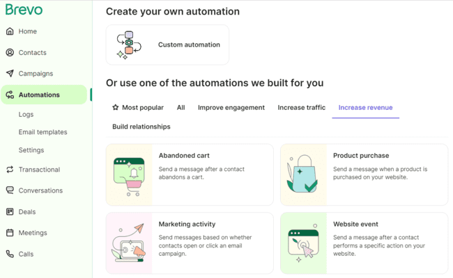This screenshot has height=278, width=453.
Task: Click the Calls phone icon
Action: pos(10,254)
